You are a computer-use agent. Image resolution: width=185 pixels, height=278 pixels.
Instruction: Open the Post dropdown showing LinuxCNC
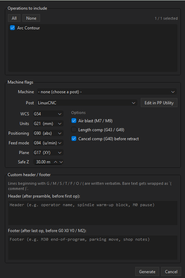pyautogui.click(x=87, y=103)
